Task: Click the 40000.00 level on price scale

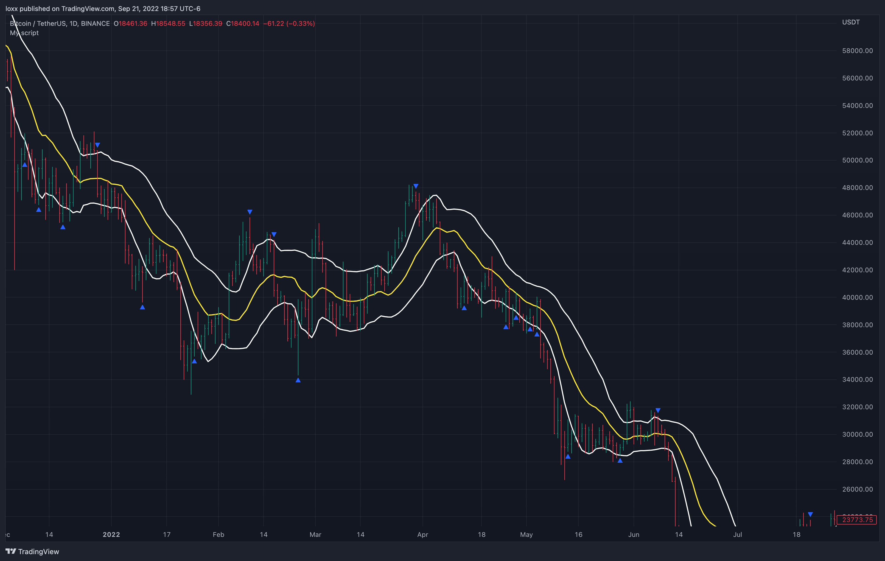Action: 857,297
